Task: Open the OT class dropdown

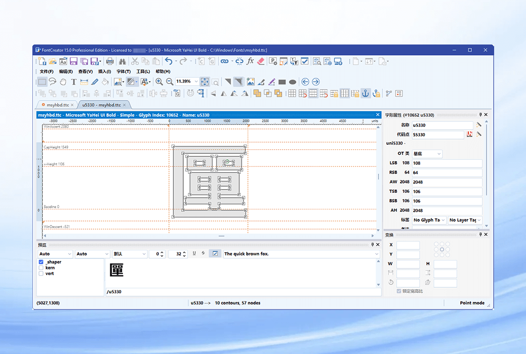Action: 439,154
